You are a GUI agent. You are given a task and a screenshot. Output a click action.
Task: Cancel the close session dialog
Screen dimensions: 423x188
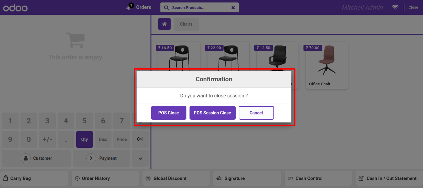[256, 113]
